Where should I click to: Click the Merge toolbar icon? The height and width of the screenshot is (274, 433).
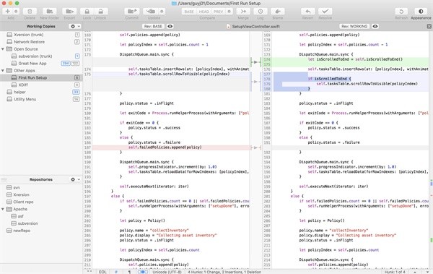click(x=243, y=12)
